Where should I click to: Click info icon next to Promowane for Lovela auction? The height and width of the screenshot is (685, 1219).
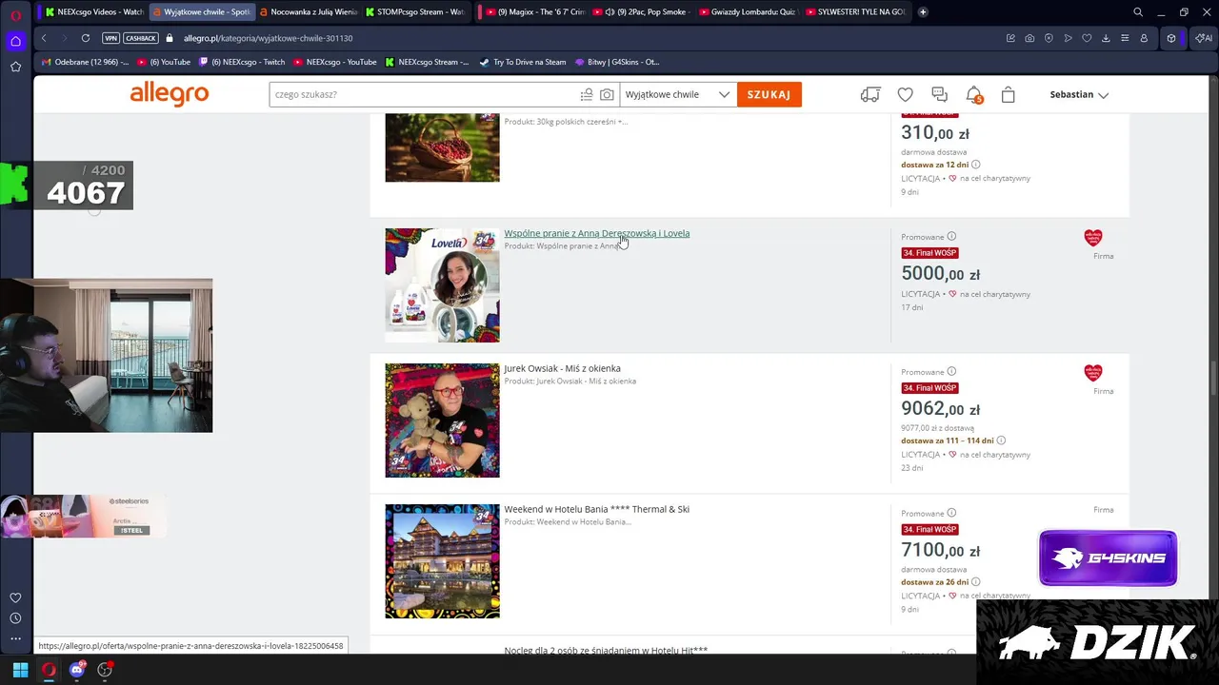point(951,237)
